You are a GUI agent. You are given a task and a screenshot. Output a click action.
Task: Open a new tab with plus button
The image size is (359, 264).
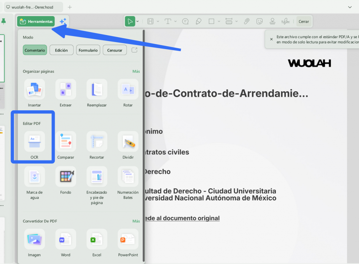tap(70, 7)
